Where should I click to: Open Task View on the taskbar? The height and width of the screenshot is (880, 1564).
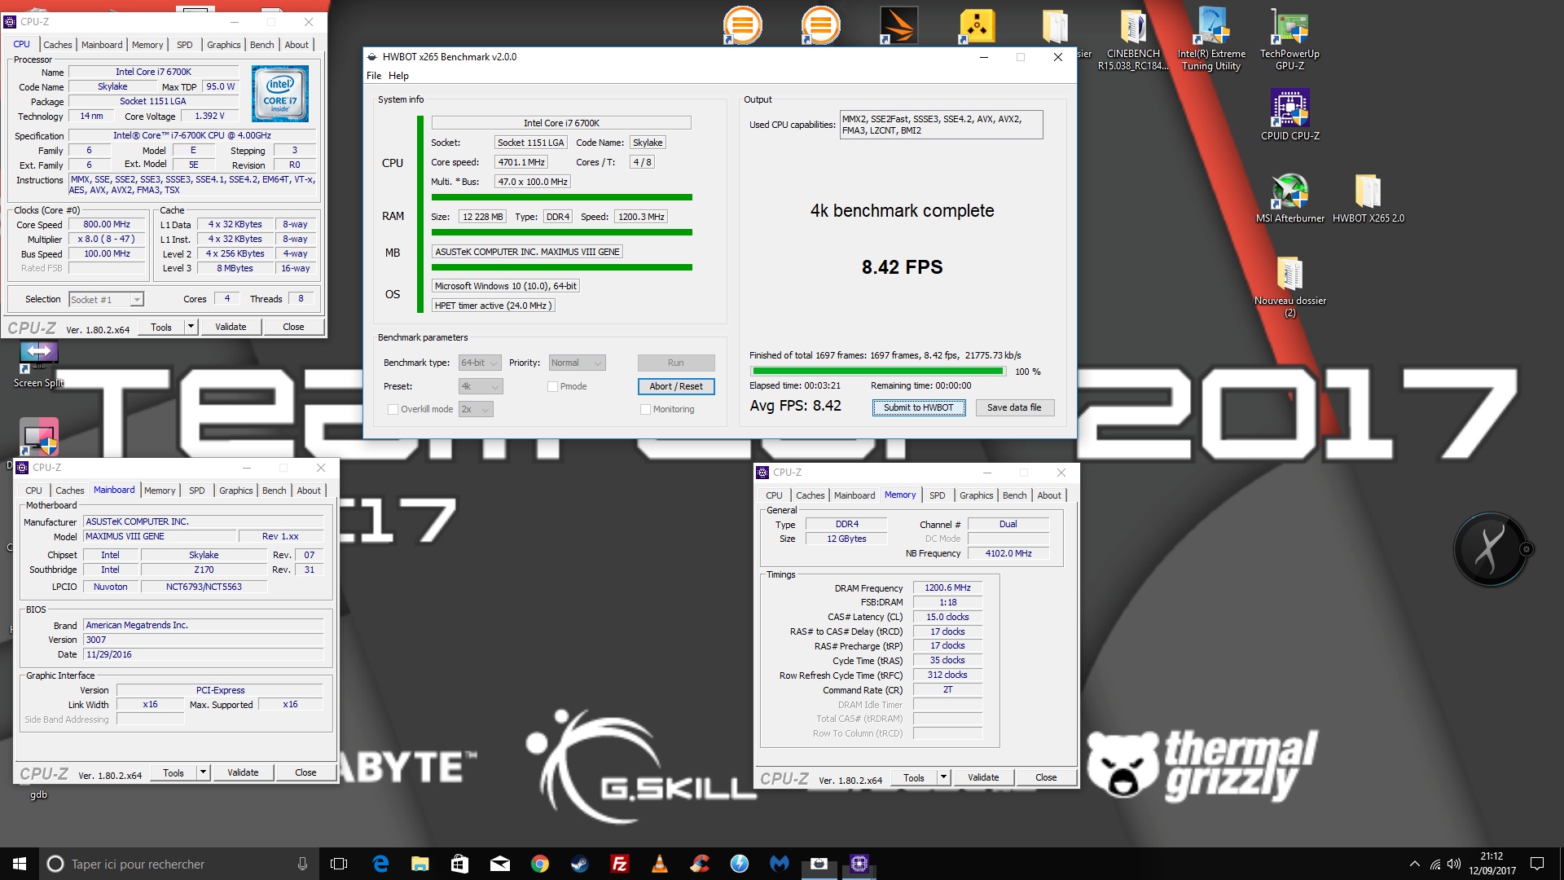[339, 864]
